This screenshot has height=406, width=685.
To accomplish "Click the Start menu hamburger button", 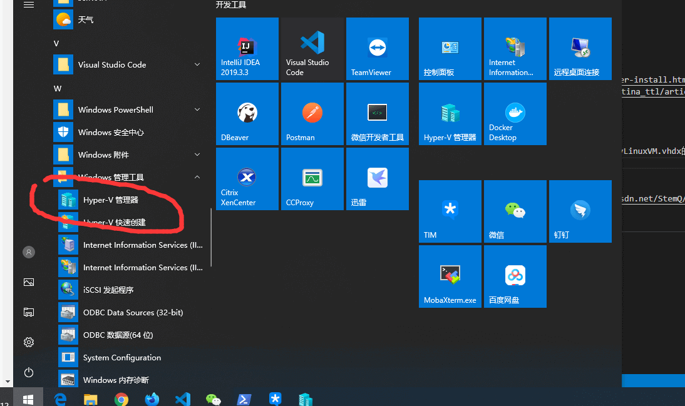I will pos(29,4).
